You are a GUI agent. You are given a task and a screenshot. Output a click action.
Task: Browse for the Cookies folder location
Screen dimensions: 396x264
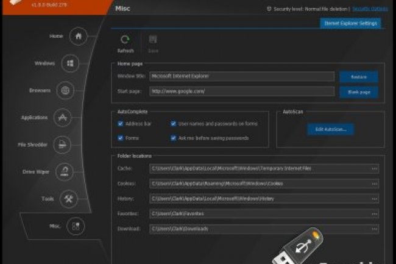(x=374, y=184)
